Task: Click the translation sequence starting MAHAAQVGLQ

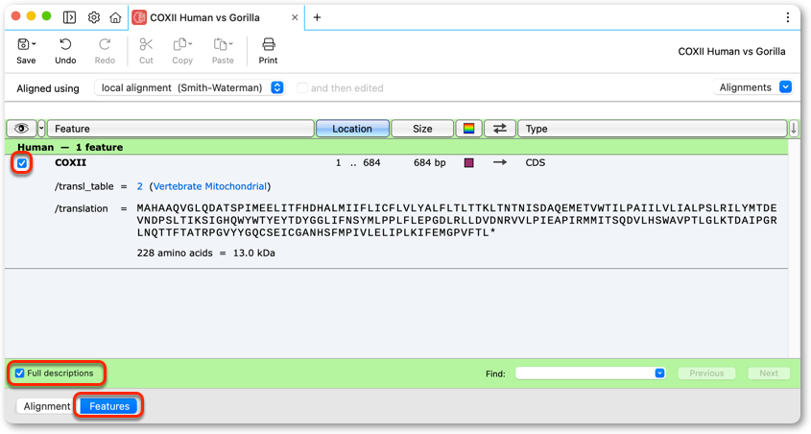Action: click(x=457, y=221)
